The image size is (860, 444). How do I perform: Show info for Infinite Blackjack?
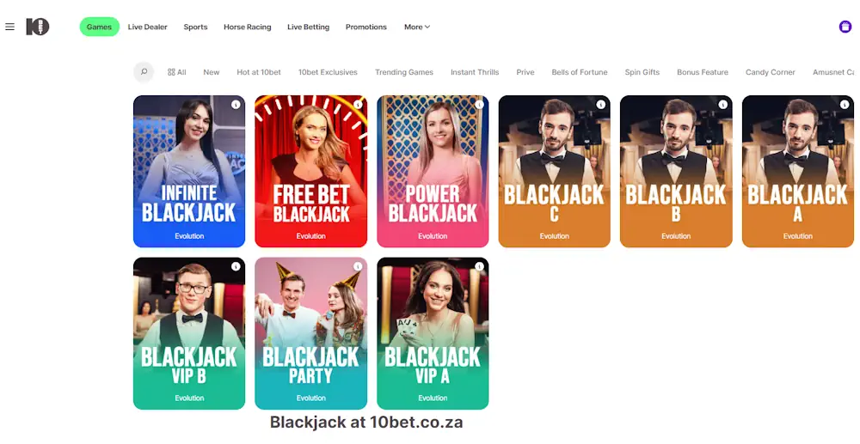click(x=236, y=105)
